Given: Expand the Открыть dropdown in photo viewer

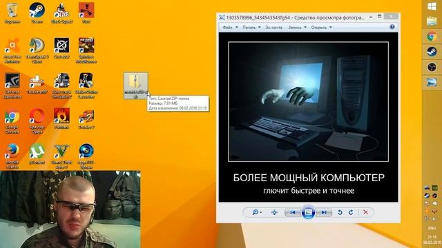Looking at the screenshot, I should tap(321, 28).
